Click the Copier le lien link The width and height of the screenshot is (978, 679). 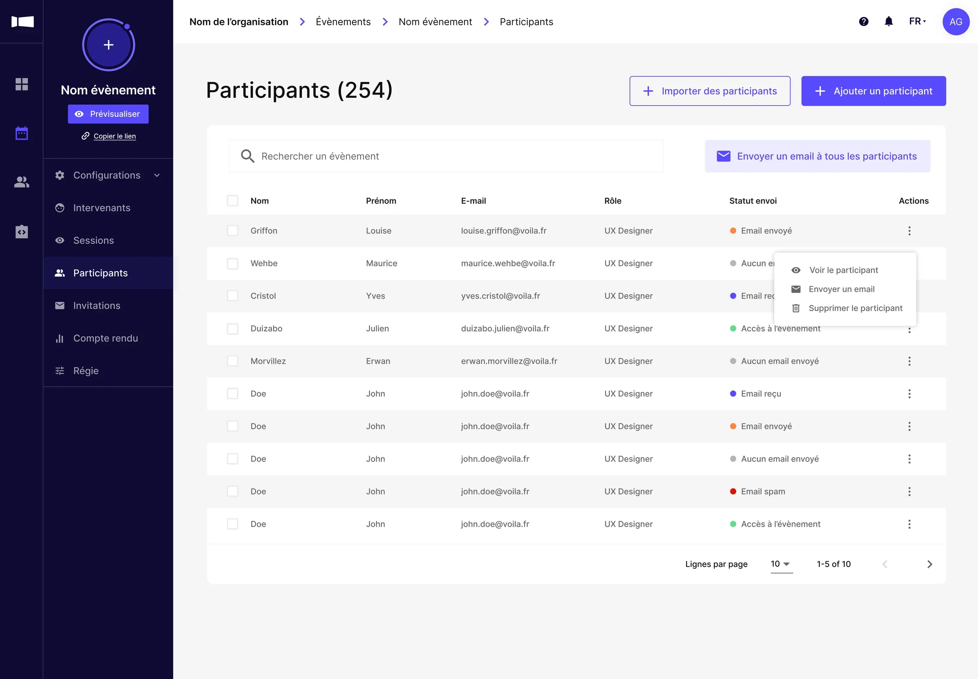pyautogui.click(x=109, y=136)
